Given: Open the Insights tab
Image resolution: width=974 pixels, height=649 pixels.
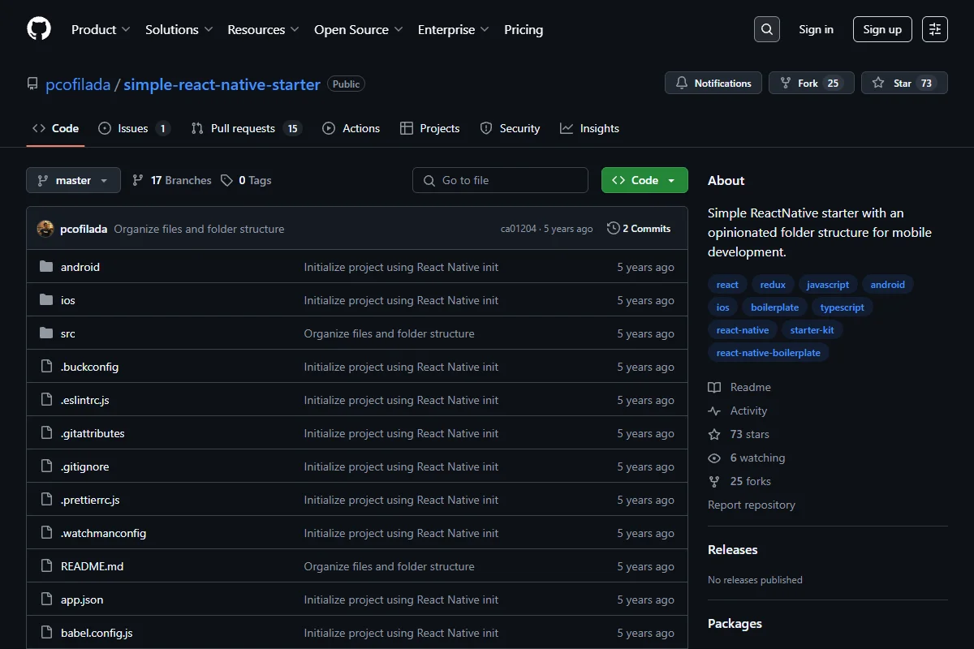Looking at the screenshot, I should [x=589, y=128].
